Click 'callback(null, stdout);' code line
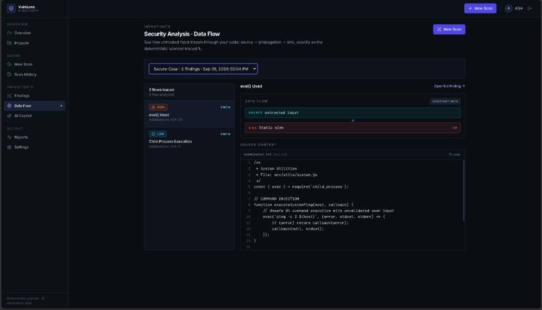The height and width of the screenshot is (310, 542). (x=298, y=229)
